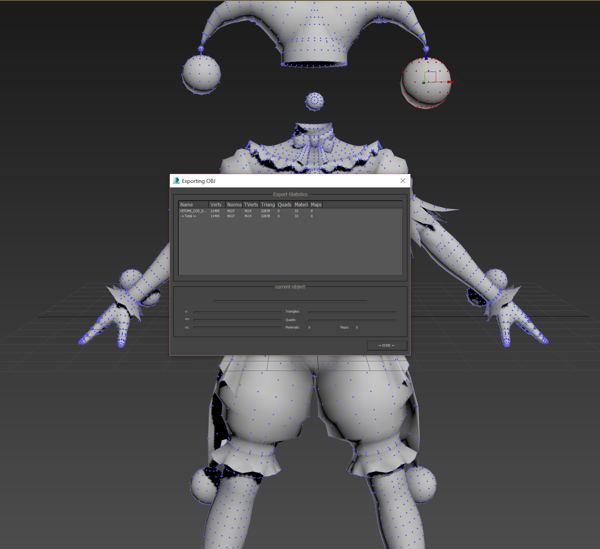
Task: Click the Materi column header
Action: [x=301, y=205]
